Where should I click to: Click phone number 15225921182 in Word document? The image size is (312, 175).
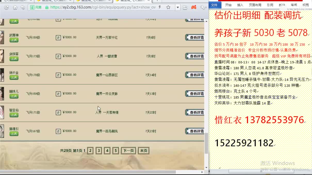tap(244, 143)
